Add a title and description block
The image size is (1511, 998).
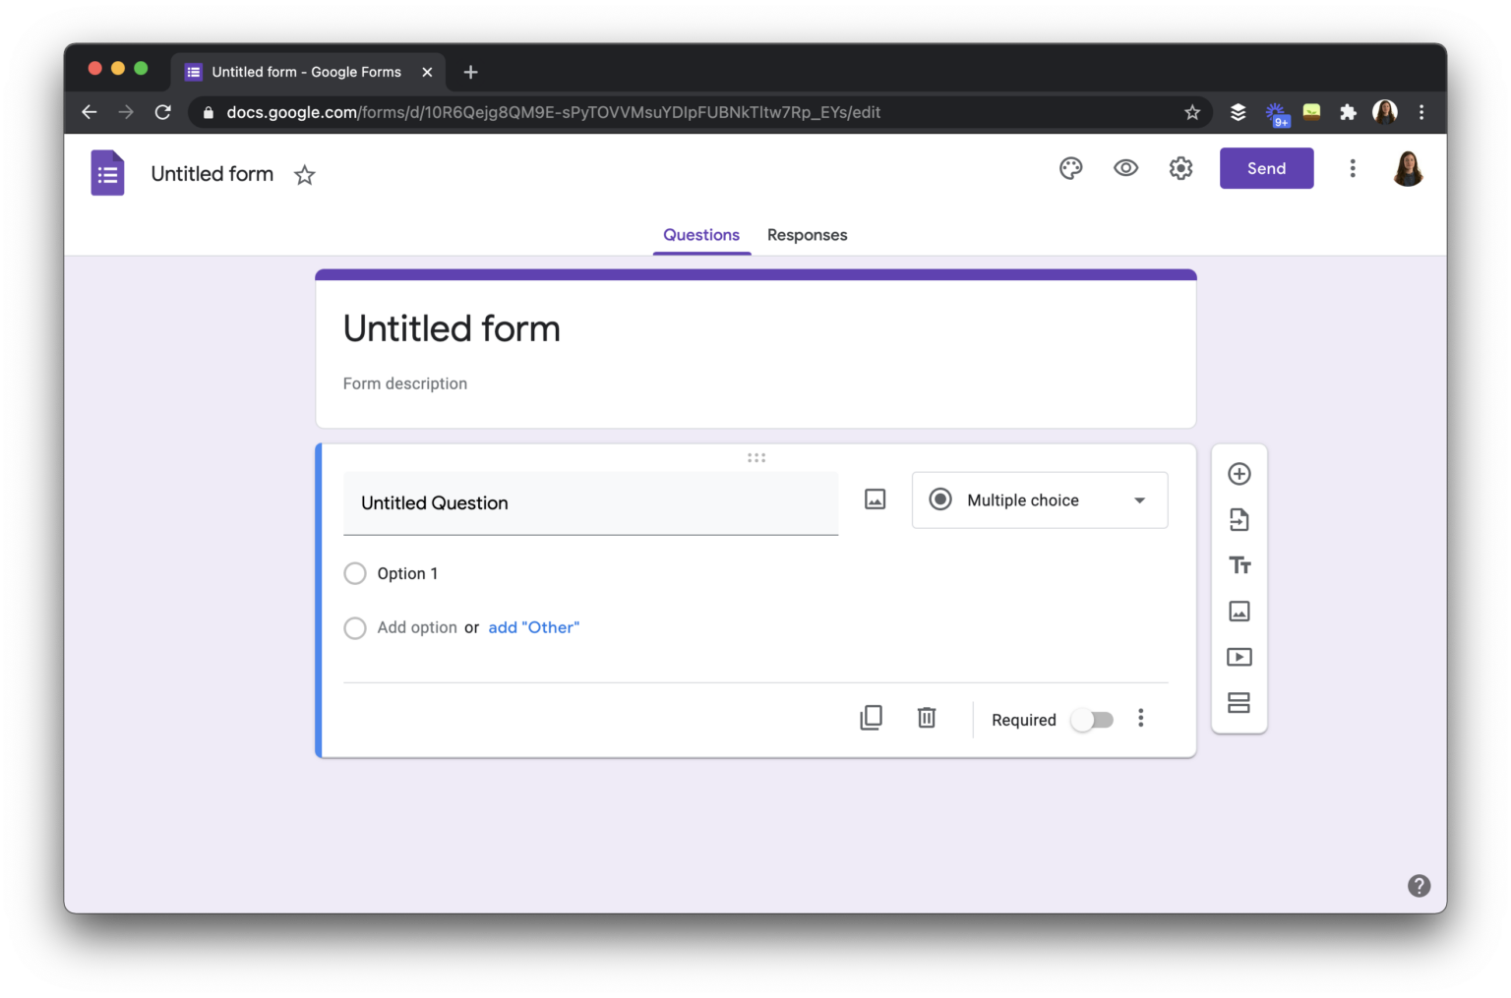(x=1239, y=564)
